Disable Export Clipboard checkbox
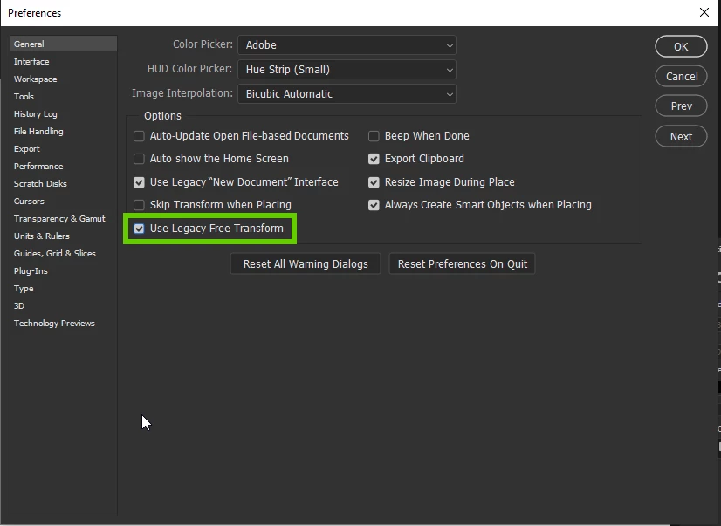Viewport: 721px width, 526px height. [374, 159]
